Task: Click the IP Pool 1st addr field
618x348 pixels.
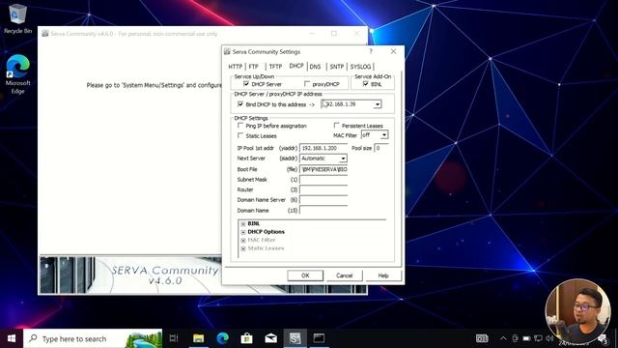Action: click(323, 148)
